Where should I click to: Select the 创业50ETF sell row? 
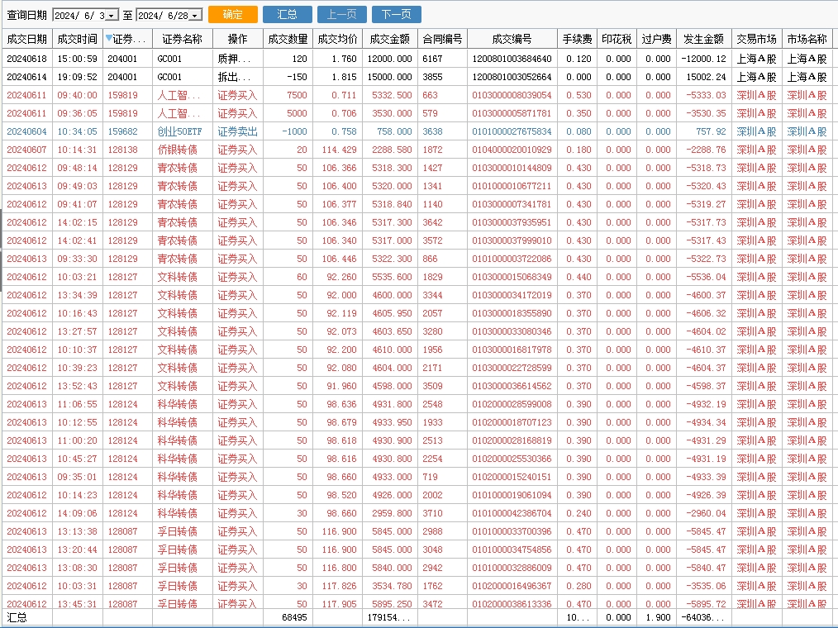coord(417,131)
